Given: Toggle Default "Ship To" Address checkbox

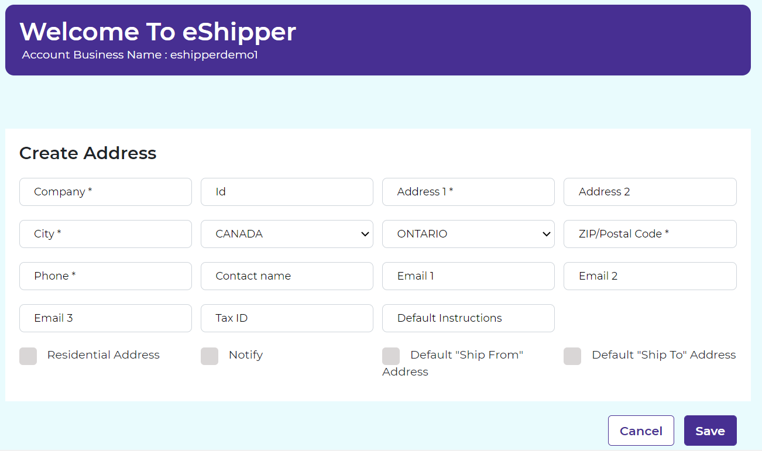Looking at the screenshot, I should pyautogui.click(x=572, y=356).
